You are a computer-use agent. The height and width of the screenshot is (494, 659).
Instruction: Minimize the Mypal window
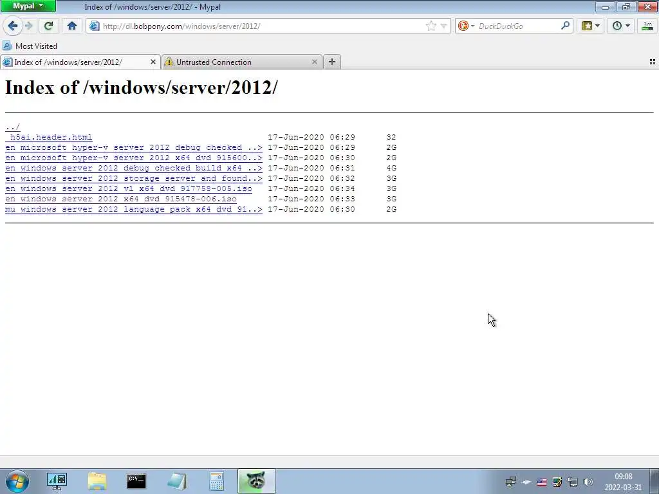point(605,6)
